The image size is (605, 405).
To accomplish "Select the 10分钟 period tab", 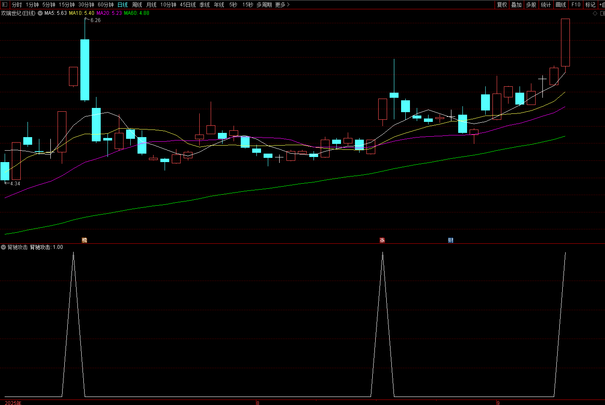I will [x=168, y=5].
